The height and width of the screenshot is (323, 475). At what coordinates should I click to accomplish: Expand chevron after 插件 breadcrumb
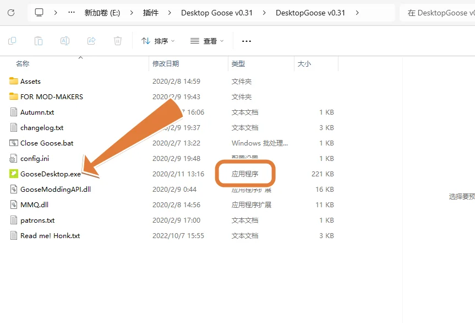(170, 13)
